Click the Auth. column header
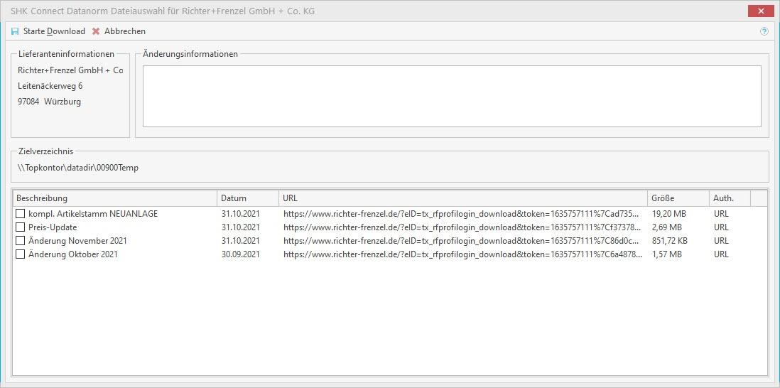Image resolution: width=780 pixels, height=388 pixels. point(730,198)
